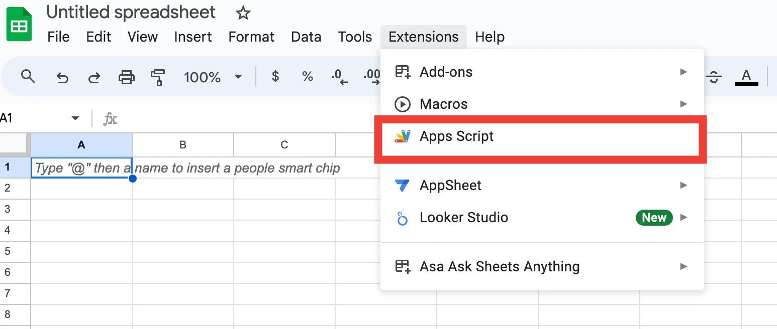This screenshot has width=777, height=329.
Task: Print the spreadsheet using printer icon
Action: 126,77
